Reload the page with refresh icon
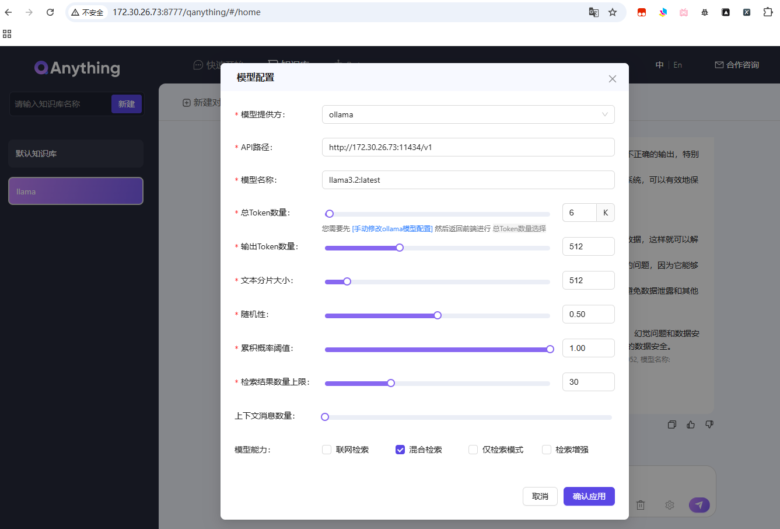Screen dimensions: 780x529 (x=50, y=12)
